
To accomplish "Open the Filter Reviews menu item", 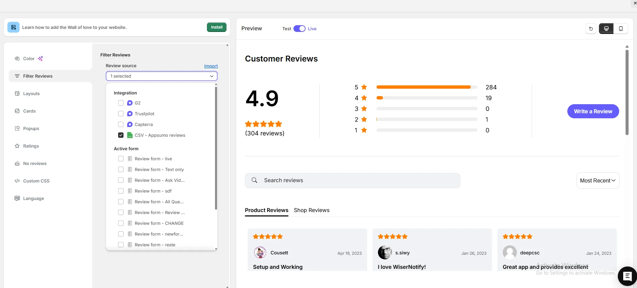I will (x=50, y=76).
